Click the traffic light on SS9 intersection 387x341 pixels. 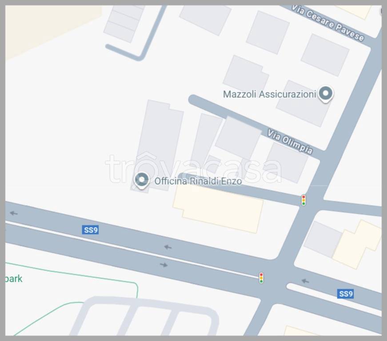[x=261, y=278]
